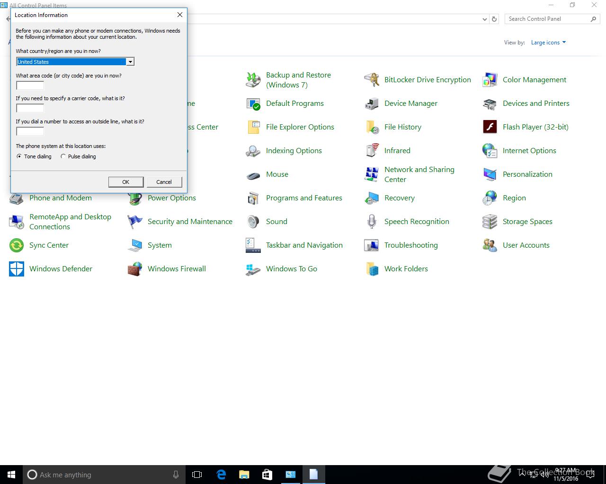This screenshot has width=606, height=484.
Task: Expand the country/region dropdown
Action: pos(130,62)
